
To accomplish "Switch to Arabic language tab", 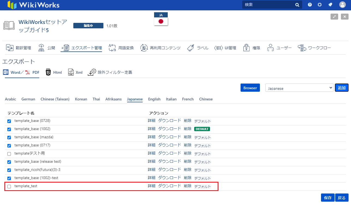I will 10,99.
